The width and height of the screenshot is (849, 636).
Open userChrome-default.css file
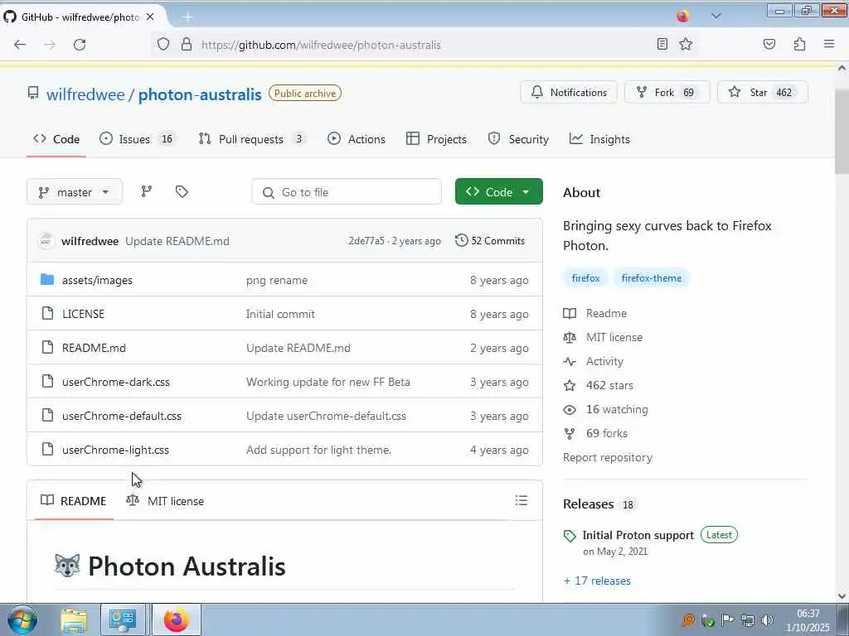coord(122,416)
